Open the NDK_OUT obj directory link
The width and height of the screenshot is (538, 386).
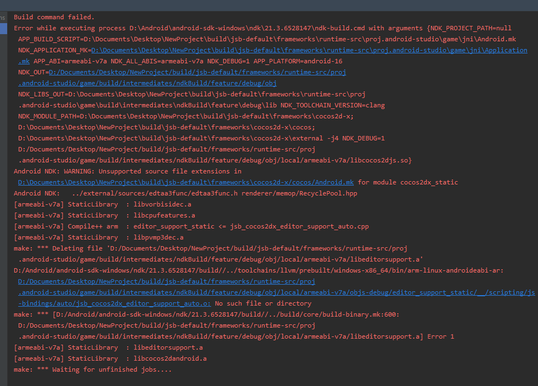[197, 72]
